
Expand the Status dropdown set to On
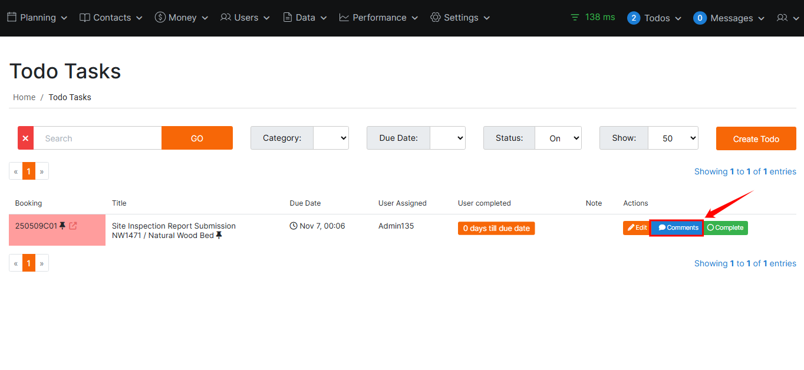[558, 138]
